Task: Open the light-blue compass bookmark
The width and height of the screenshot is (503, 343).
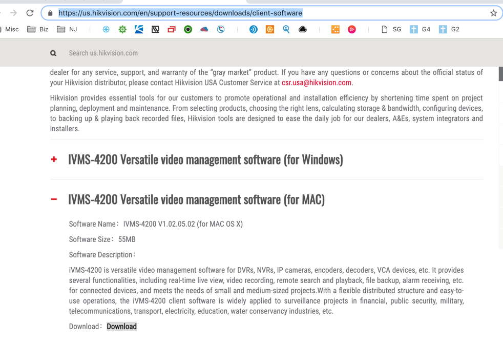Action: coord(106,30)
